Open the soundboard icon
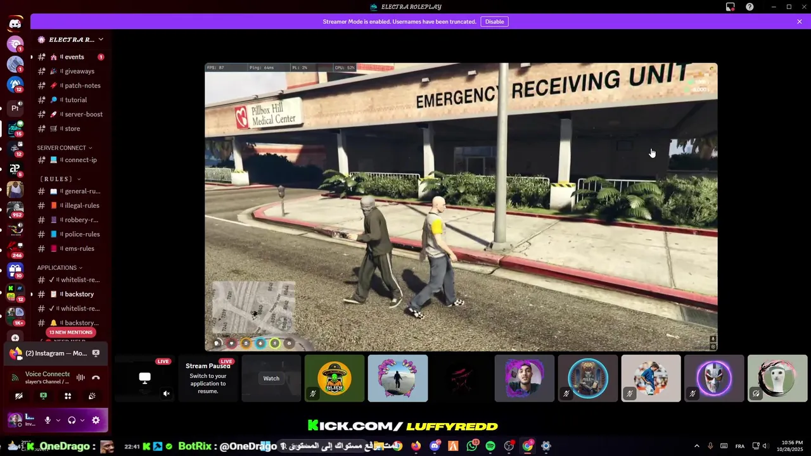 coord(92,396)
